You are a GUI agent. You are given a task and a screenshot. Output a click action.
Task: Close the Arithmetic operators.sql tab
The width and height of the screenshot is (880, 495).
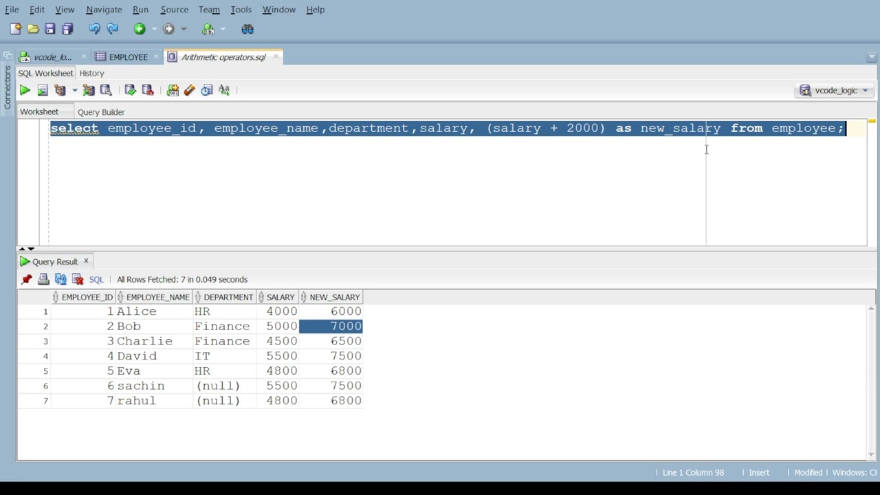click(x=275, y=56)
